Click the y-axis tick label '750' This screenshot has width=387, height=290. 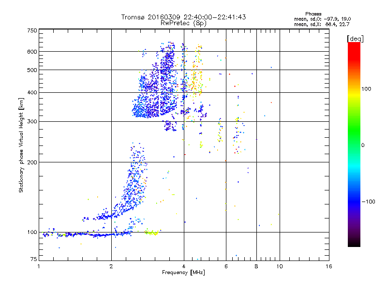32,30
